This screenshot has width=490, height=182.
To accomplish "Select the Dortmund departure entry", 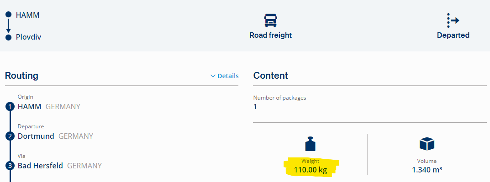I will pos(36,136).
